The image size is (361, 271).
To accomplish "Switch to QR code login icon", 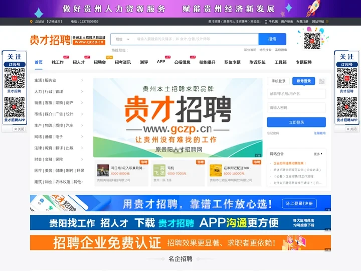I will pos(321,81).
